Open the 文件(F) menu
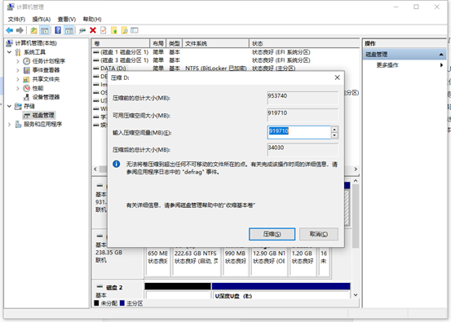 16,20
